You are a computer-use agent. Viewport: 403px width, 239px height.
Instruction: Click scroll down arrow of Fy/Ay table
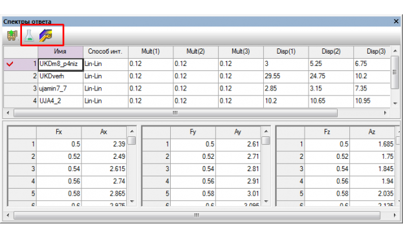[x=266, y=202]
